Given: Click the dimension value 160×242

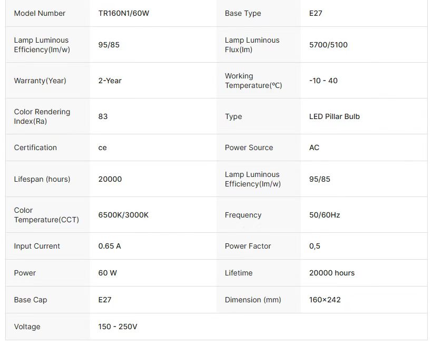Looking at the screenshot, I should (325, 300).
